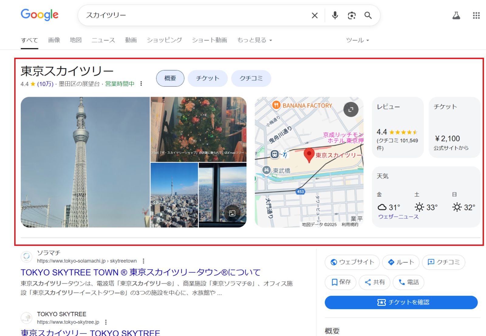Click the blue チケットを確認 button

(401, 302)
